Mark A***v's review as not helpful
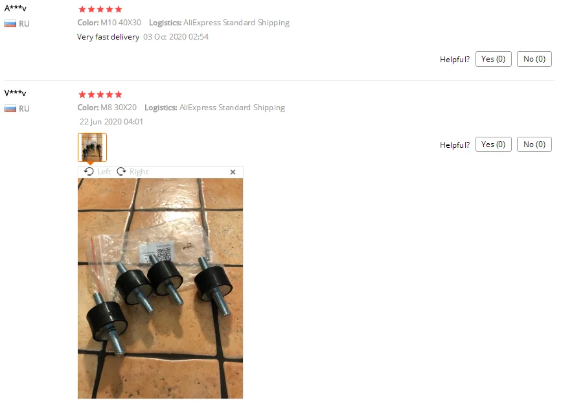 pyautogui.click(x=534, y=59)
